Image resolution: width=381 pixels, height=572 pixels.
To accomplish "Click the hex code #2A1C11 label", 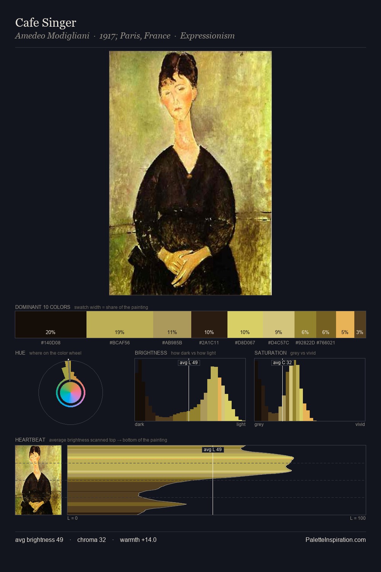I will tap(209, 343).
